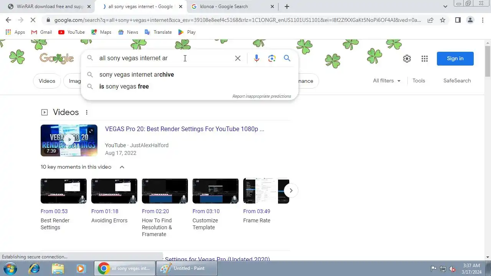
Task: Open Google apps grid
Action: point(424,59)
